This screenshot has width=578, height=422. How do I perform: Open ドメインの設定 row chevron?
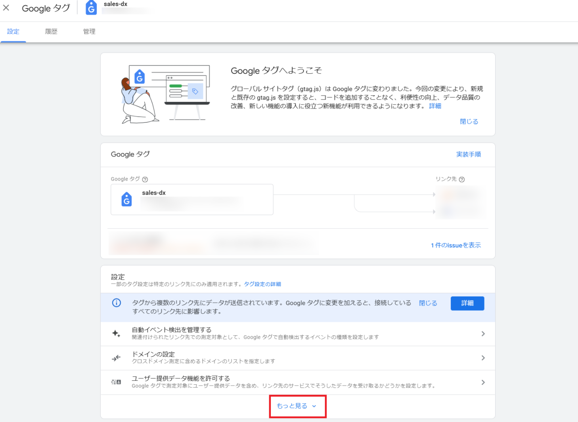click(x=483, y=358)
